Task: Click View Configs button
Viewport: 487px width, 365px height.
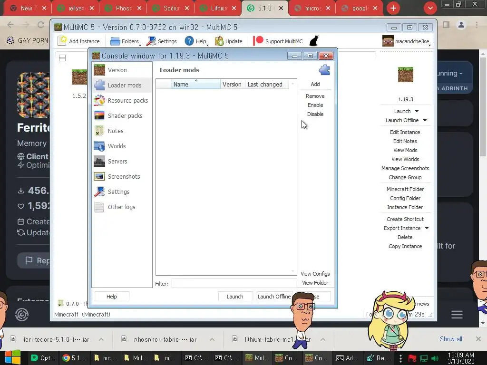Action: (315, 274)
